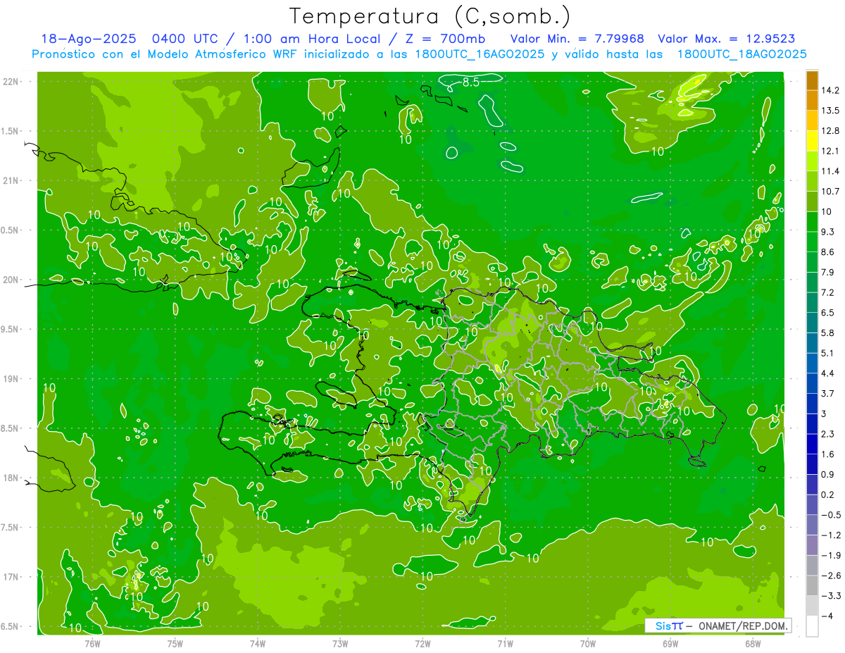Click the '-0.5' legend value
The width and height of the screenshot is (845, 653).
click(x=831, y=515)
